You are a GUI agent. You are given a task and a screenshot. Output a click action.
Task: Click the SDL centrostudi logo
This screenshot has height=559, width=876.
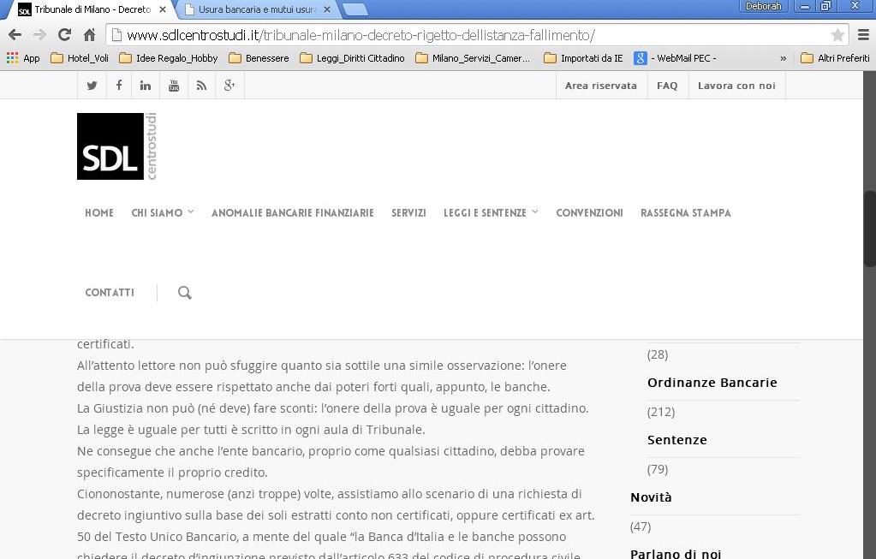pyautogui.click(x=116, y=146)
